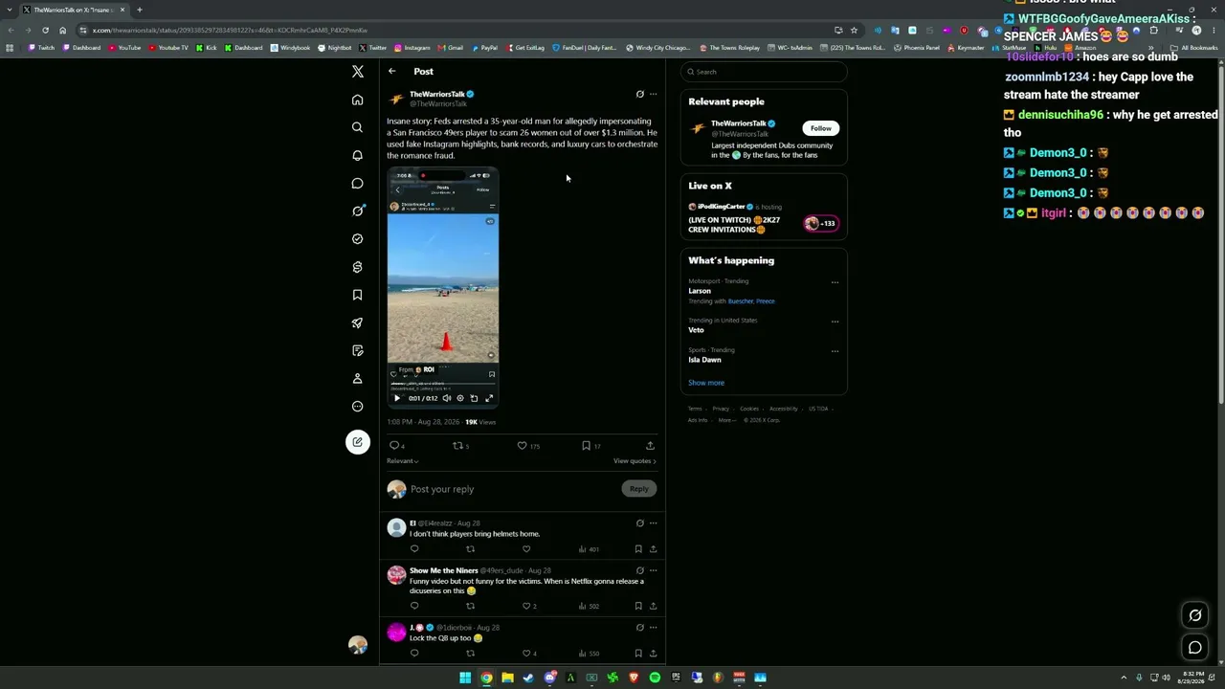Open video playback settings gear

click(x=460, y=398)
